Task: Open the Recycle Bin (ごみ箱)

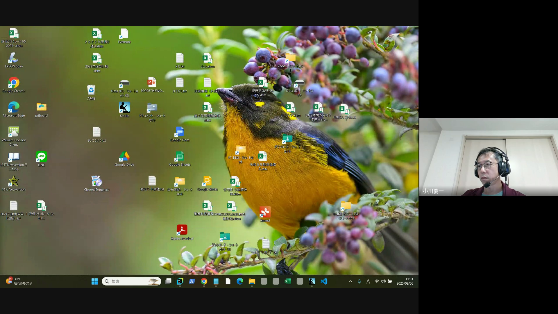Action: [x=91, y=90]
